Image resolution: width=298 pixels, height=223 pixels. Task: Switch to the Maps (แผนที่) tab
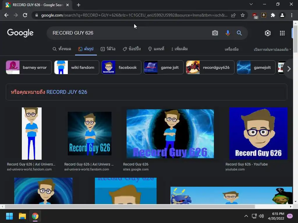(156, 49)
